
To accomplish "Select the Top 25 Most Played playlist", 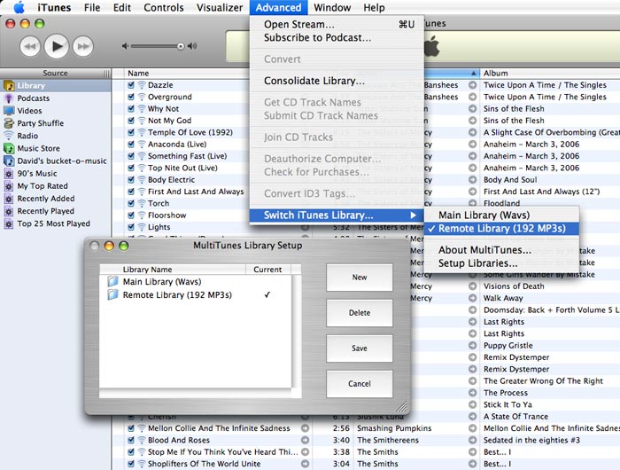I will [x=55, y=223].
